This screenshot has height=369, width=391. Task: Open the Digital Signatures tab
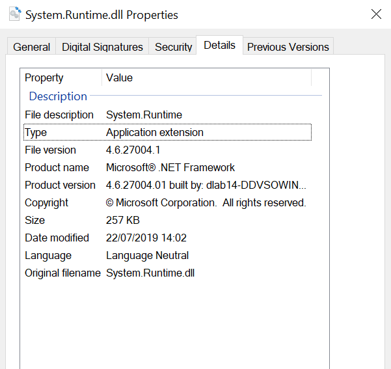coord(102,47)
